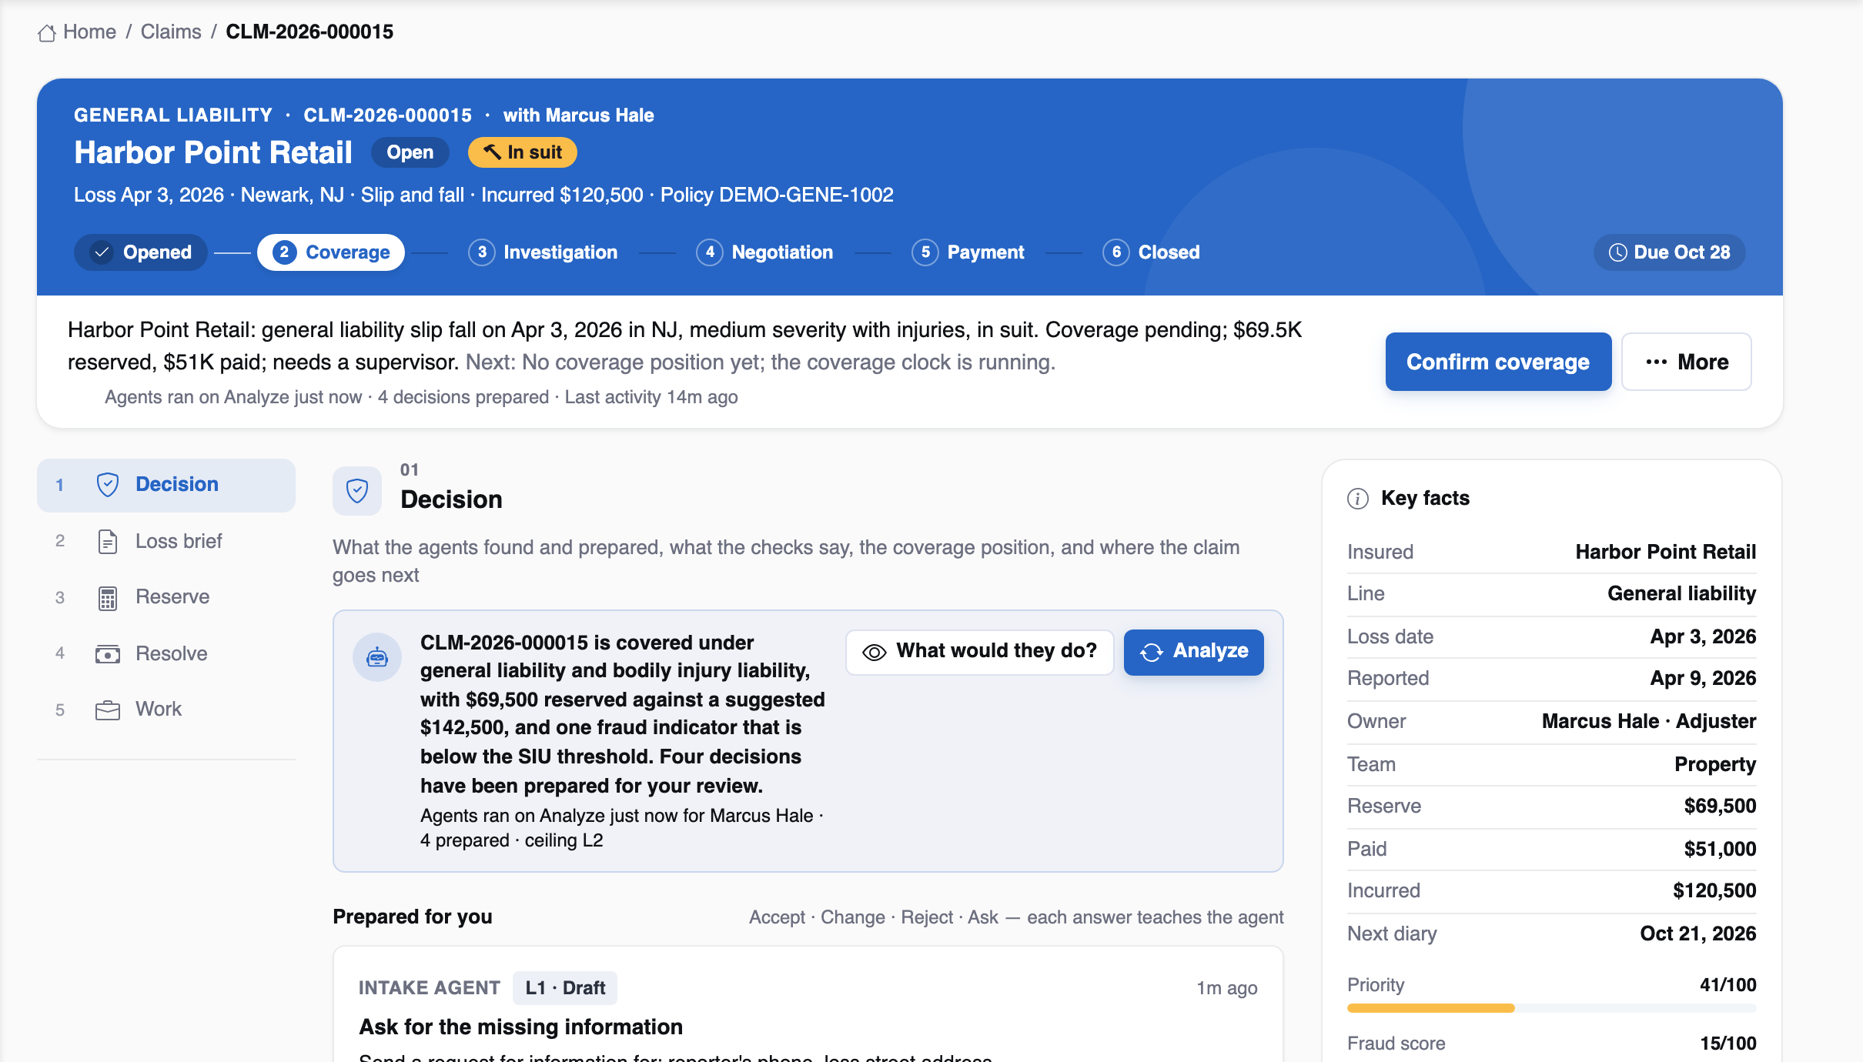Click the refresh arrows icon in Analyze
Viewport: 1863px width, 1062px height.
tap(1152, 653)
